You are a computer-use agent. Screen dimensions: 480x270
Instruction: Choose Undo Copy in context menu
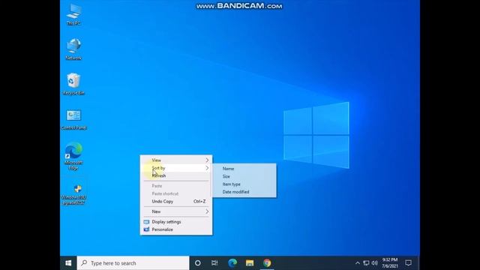(176, 202)
